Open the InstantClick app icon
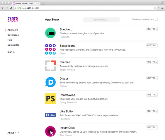The width and height of the screenshot is (165, 140). (x=50, y=132)
